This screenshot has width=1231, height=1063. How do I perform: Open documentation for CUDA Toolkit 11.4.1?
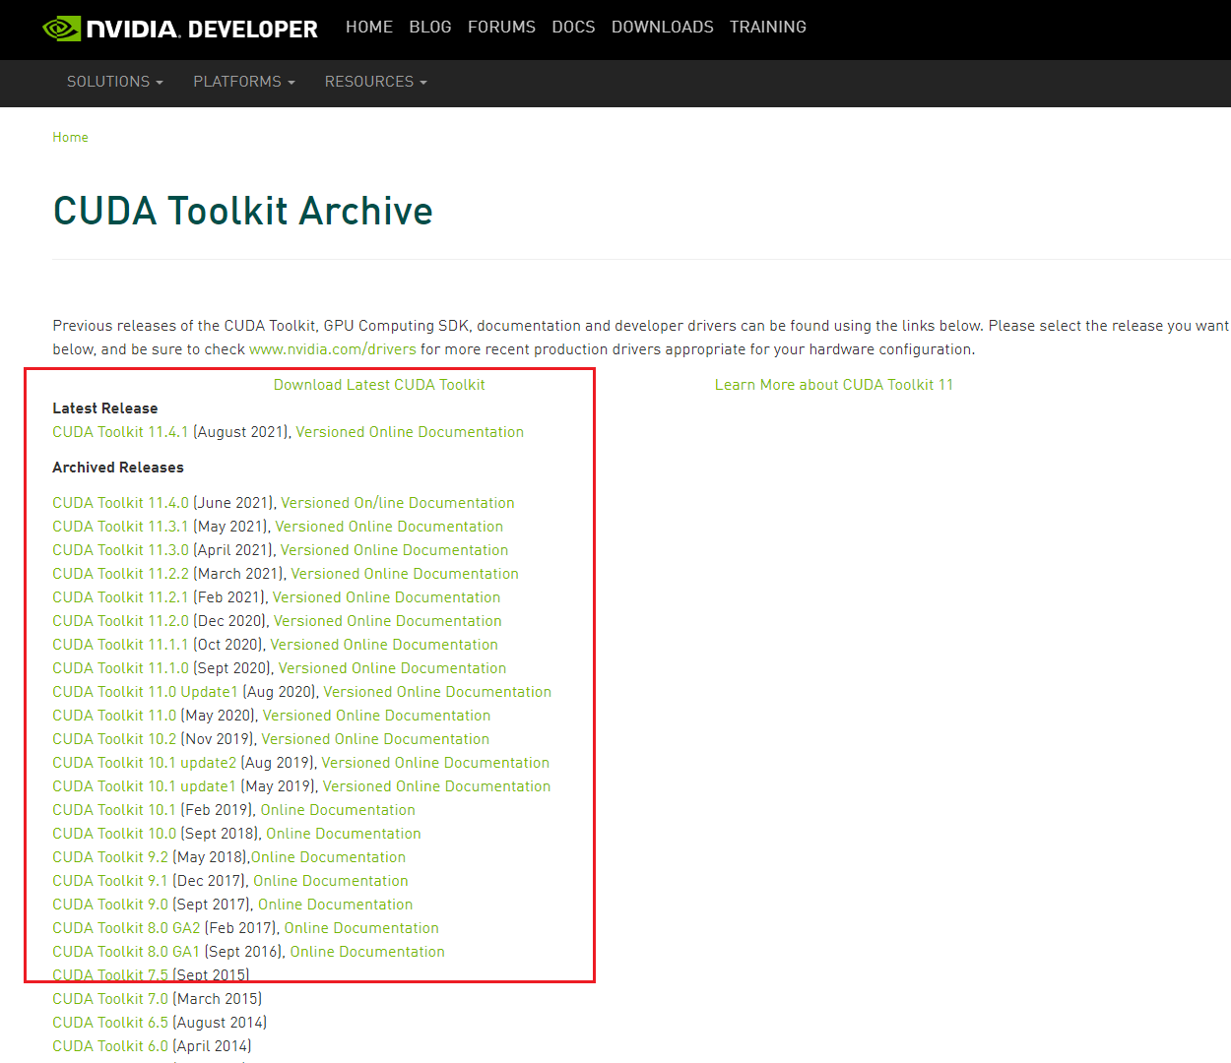410,432
